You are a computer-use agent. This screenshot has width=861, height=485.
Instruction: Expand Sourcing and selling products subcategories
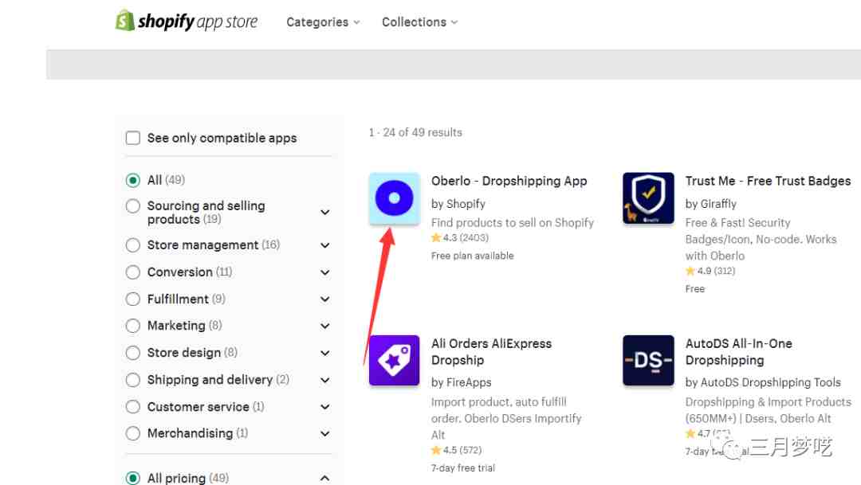(x=325, y=213)
